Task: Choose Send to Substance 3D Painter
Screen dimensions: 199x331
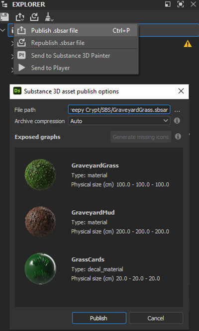Action: (x=76, y=56)
